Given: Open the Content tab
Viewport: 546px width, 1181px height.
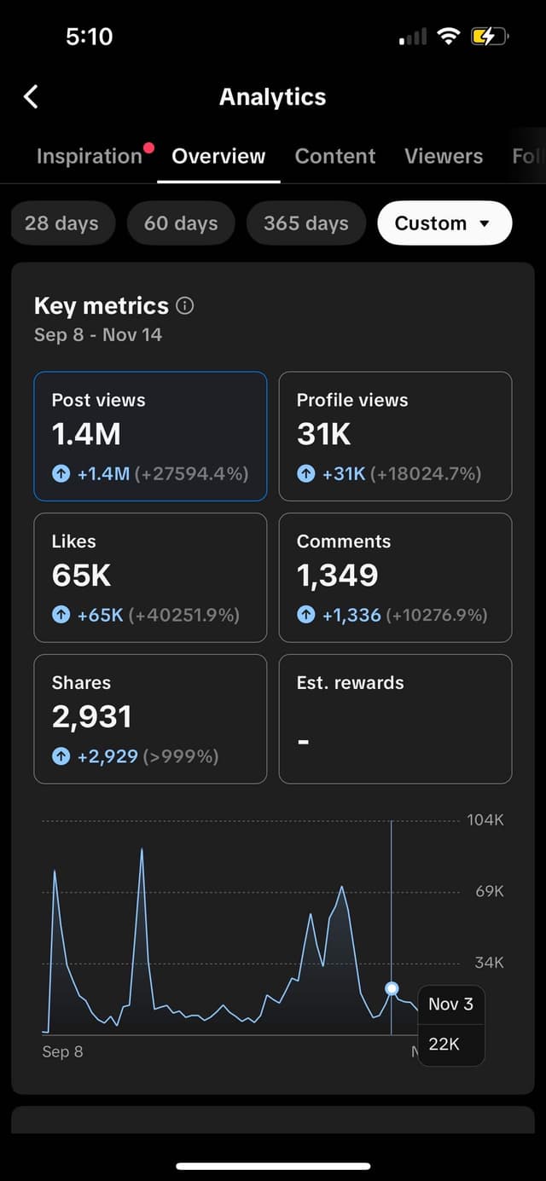Looking at the screenshot, I should pyautogui.click(x=335, y=156).
